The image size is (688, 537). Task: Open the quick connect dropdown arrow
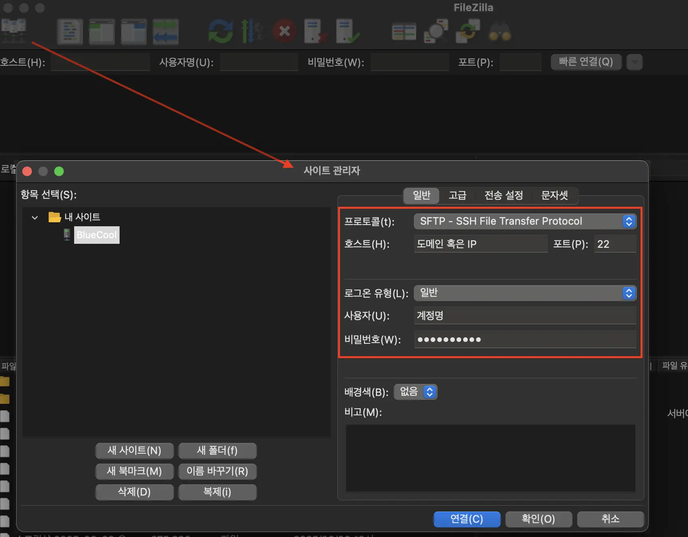[x=634, y=62]
